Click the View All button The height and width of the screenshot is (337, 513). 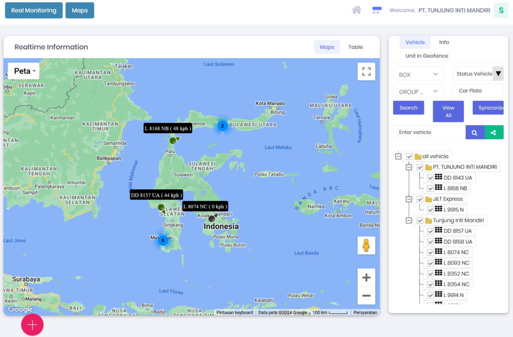tap(448, 112)
